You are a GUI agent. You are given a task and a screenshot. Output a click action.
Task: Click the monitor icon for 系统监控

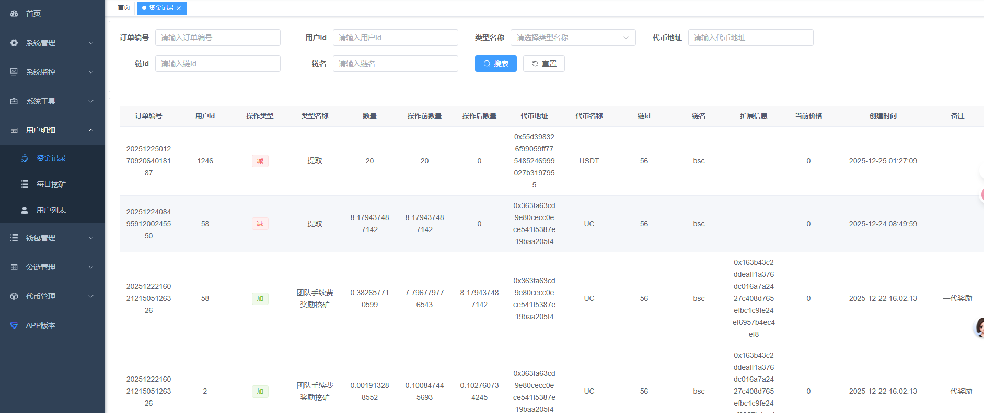(14, 72)
